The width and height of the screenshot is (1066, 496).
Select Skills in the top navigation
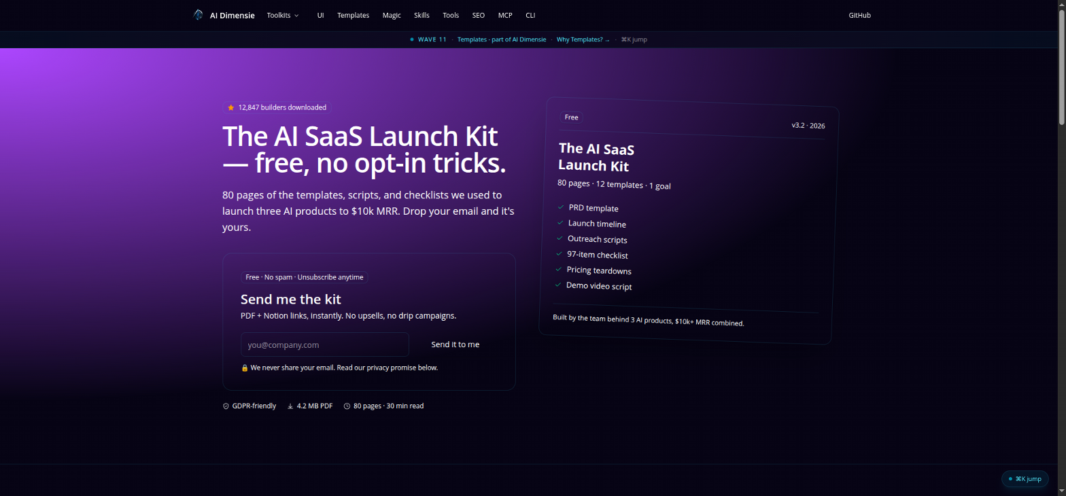click(422, 15)
